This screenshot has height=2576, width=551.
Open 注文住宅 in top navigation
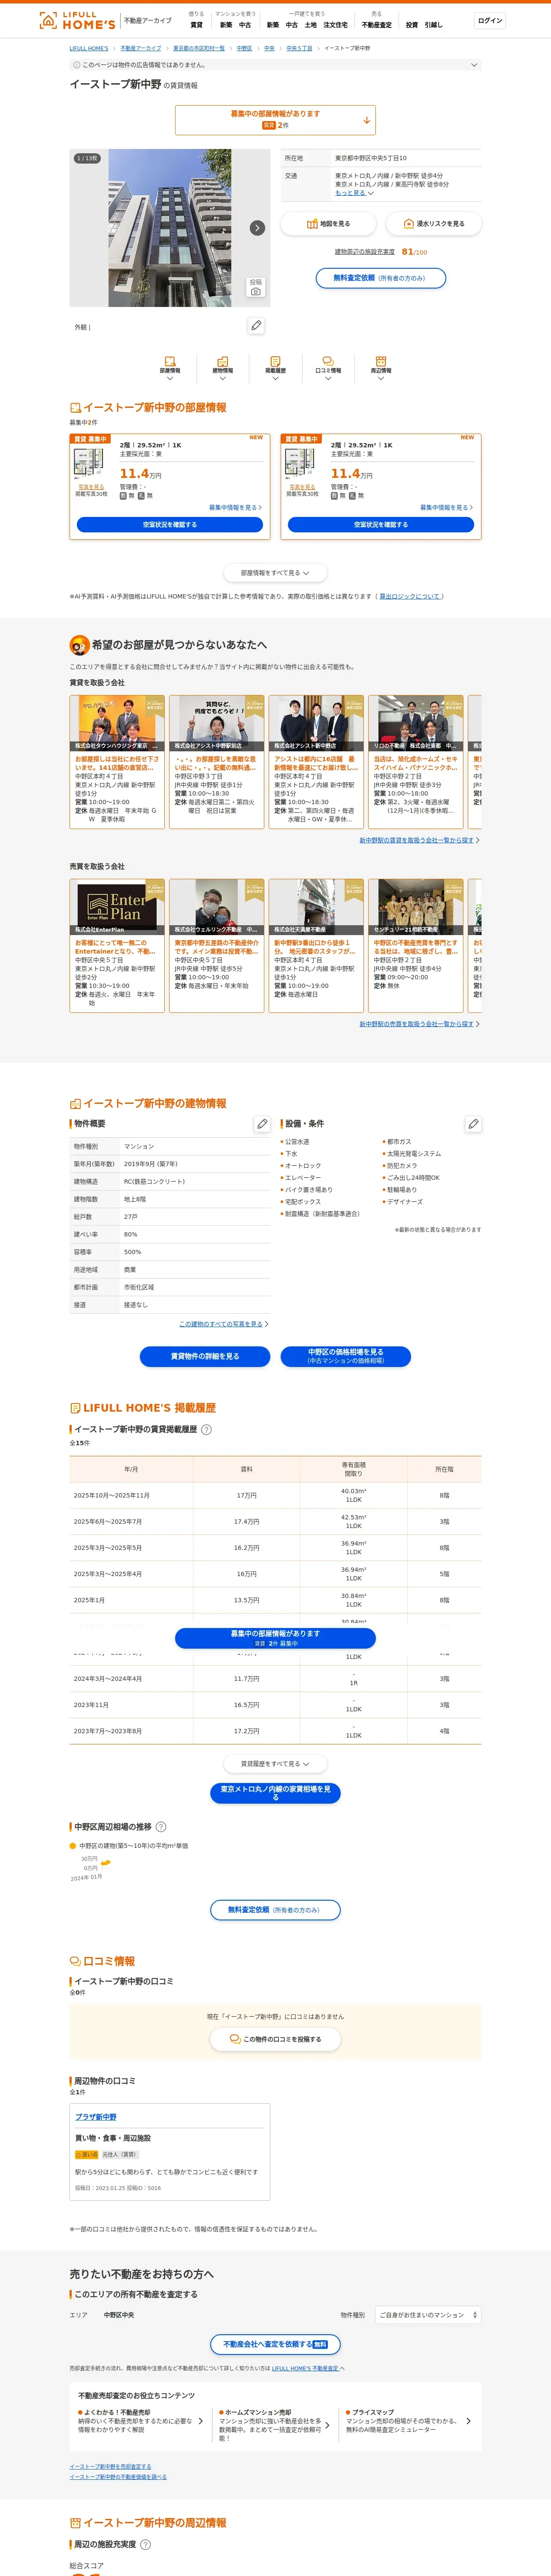click(x=335, y=25)
